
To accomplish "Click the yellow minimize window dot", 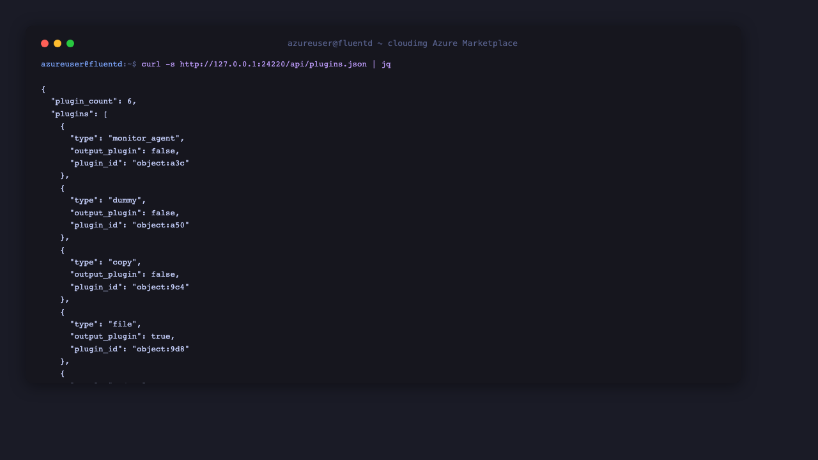I will 58,43.
